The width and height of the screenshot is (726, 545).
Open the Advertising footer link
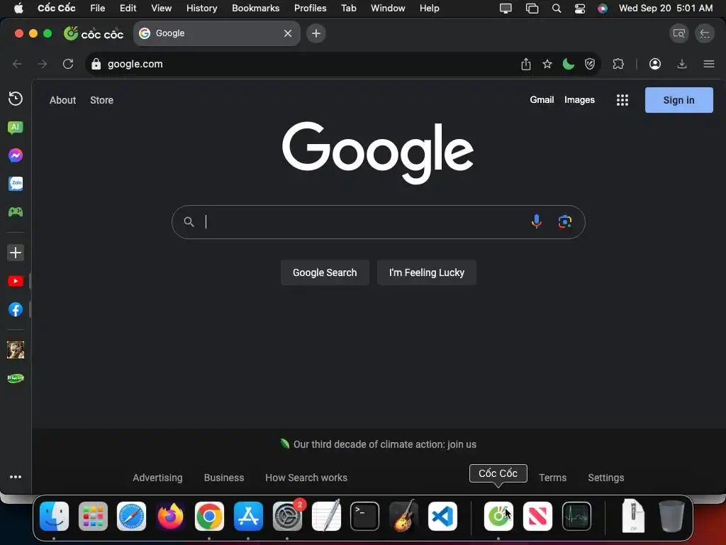(x=157, y=478)
